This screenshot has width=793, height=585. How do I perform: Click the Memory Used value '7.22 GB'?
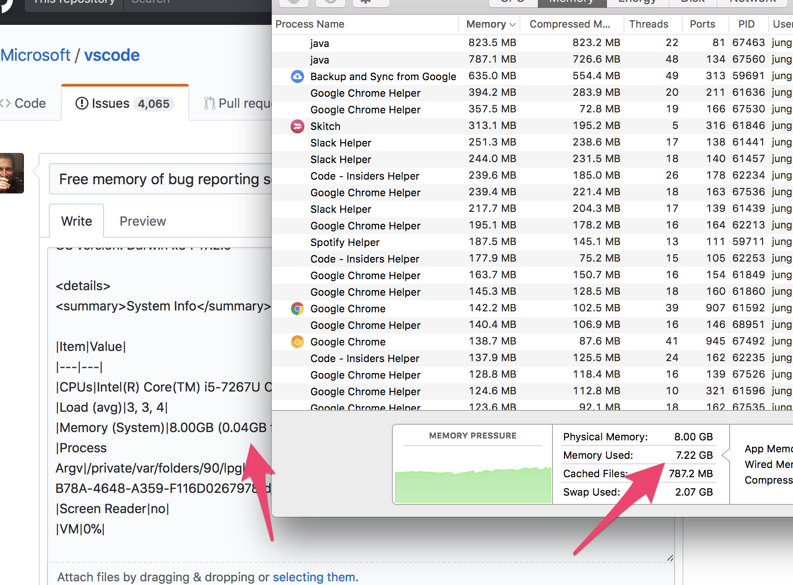coord(694,455)
